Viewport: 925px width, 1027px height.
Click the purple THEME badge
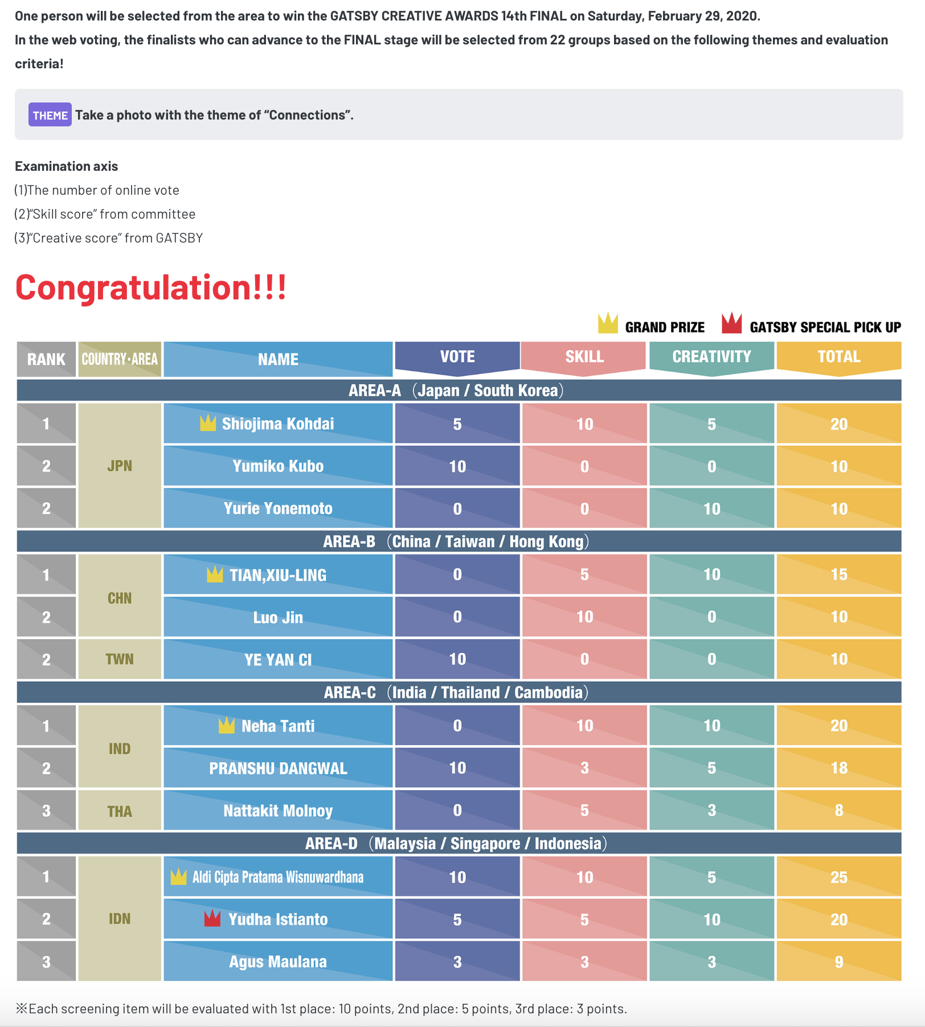coord(50,115)
